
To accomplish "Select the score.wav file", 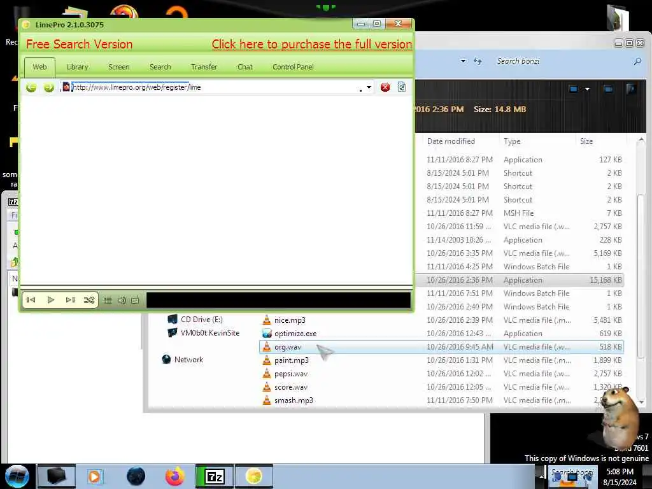I will click(290, 386).
